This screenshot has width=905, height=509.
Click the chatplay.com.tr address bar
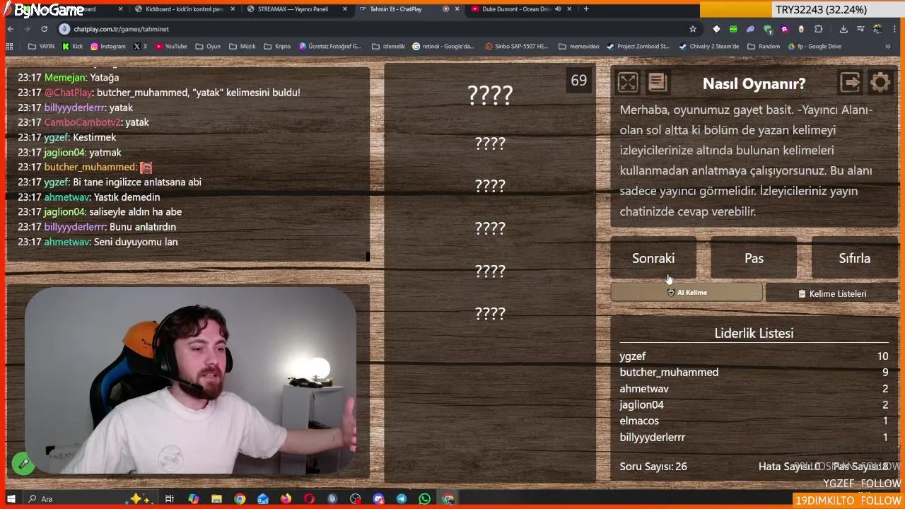(378, 29)
